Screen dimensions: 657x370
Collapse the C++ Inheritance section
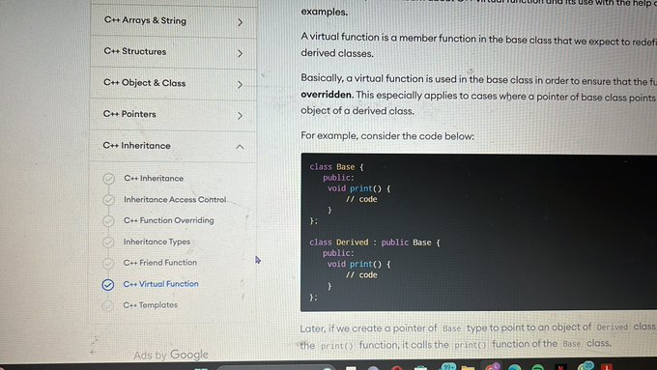click(x=173, y=146)
